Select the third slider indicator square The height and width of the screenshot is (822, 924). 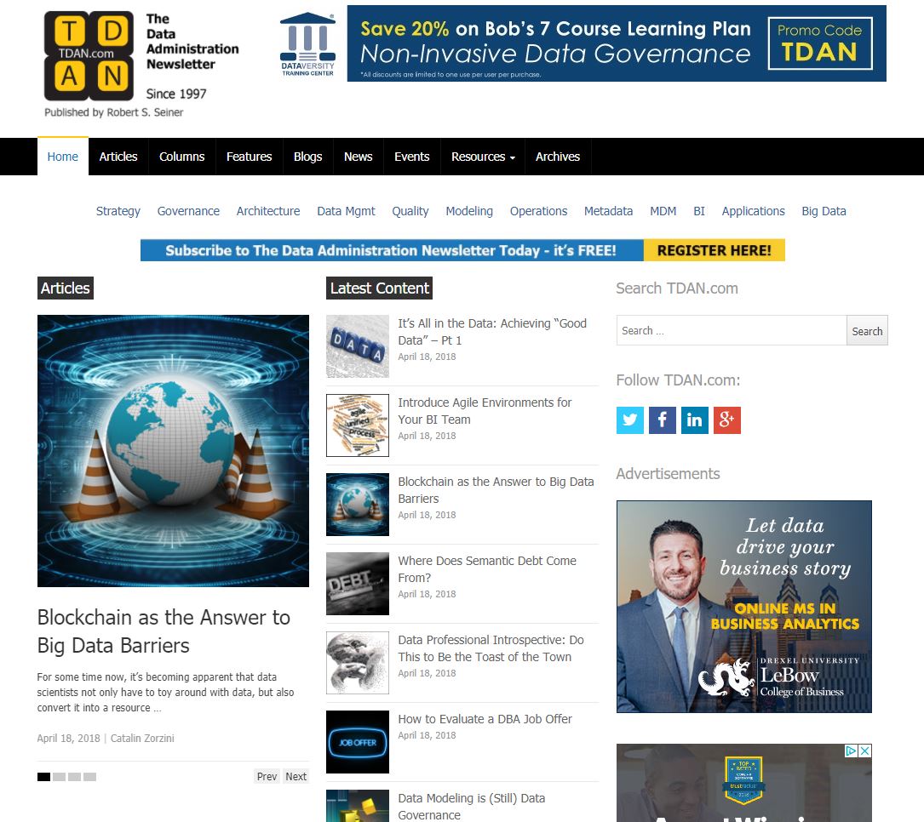point(74,777)
